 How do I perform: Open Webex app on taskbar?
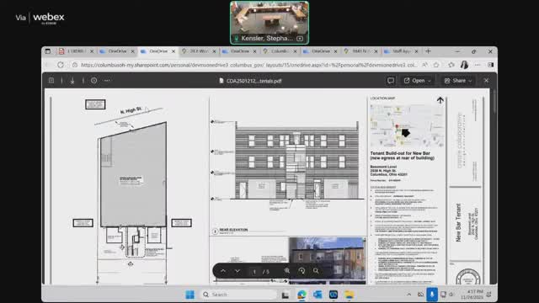[x=334, y=295]
